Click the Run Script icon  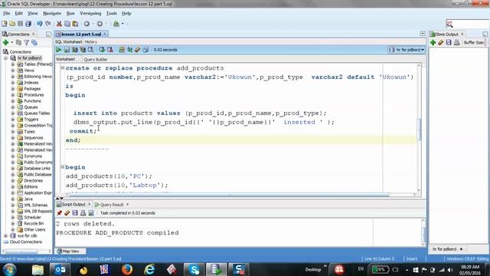click(x=67, y=50)
